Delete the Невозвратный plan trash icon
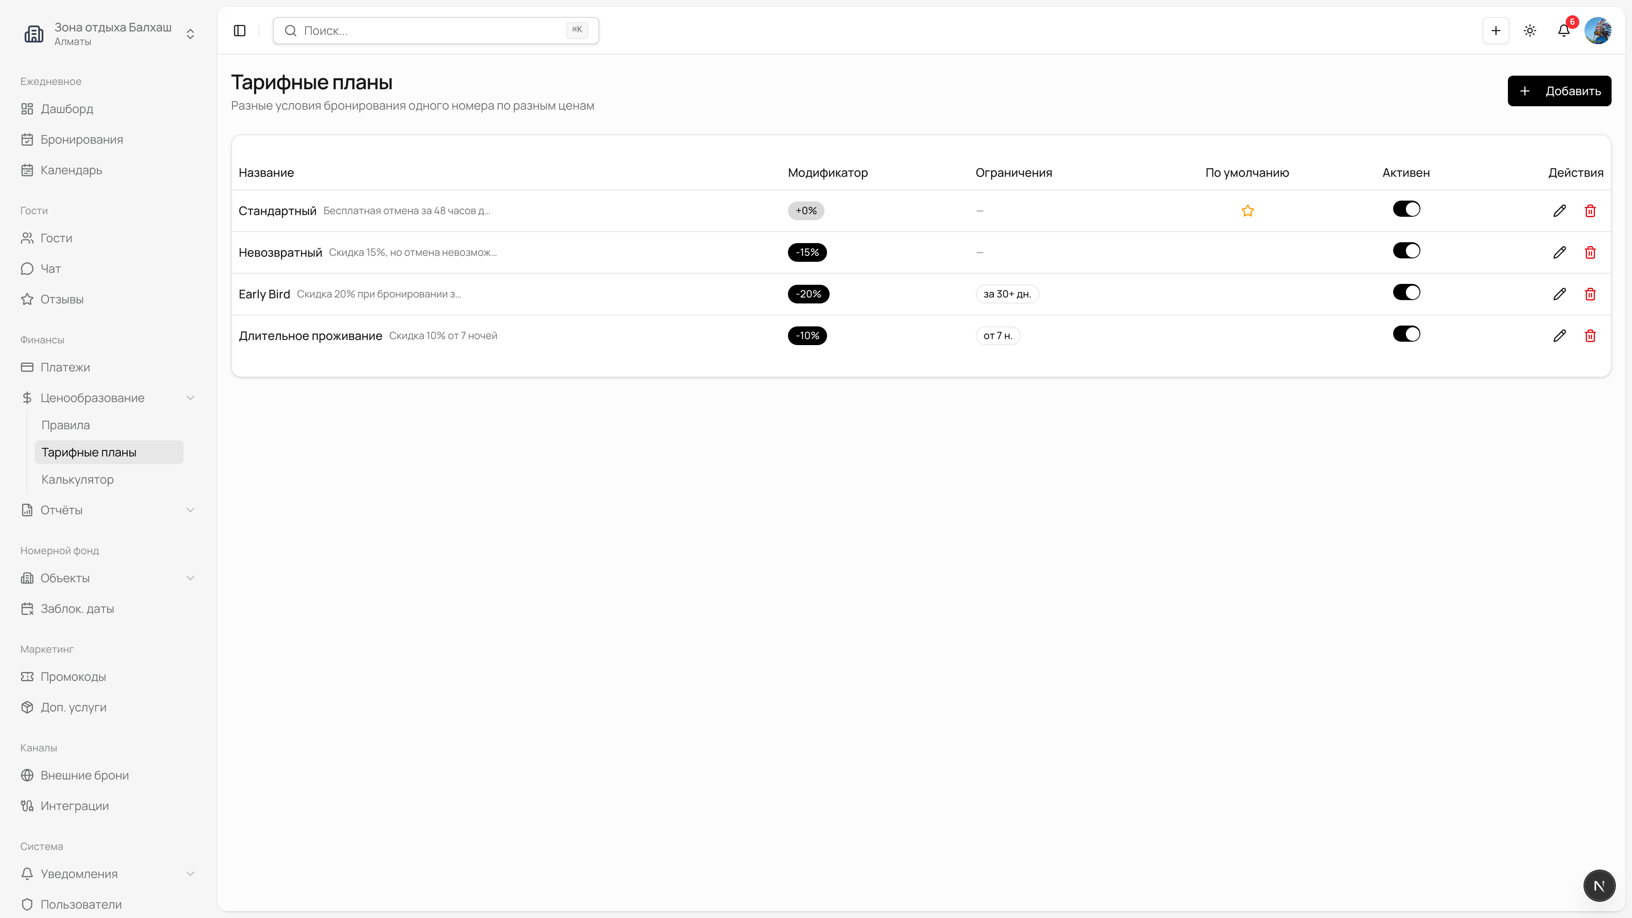The image size is (1632, 918). 1590,253
